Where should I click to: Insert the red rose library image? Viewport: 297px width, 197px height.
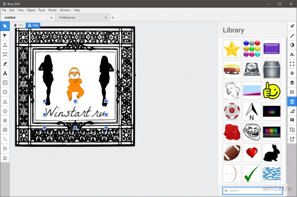(x=232, y=132)
